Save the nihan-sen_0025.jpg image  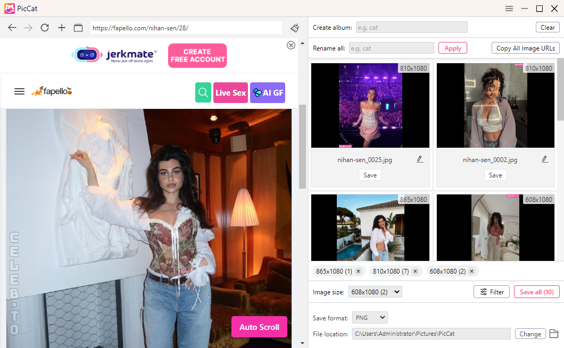tap(370, 175)
